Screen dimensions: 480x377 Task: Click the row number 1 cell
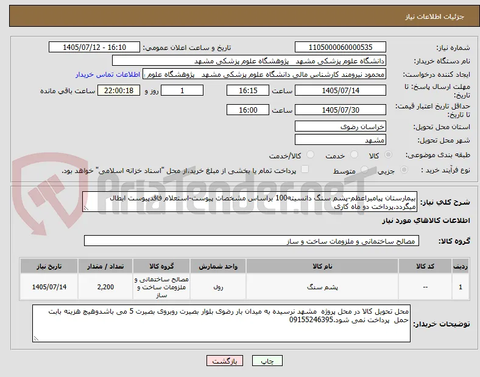coord(460,287)
